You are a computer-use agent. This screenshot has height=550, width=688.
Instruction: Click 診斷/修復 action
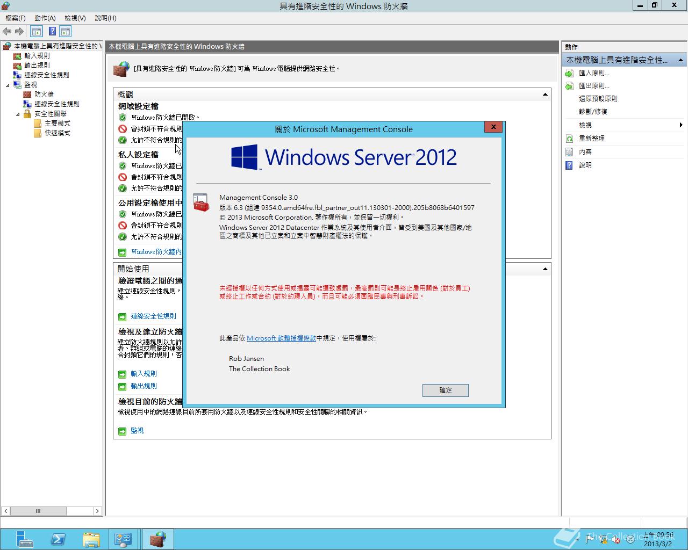[593, 112]
